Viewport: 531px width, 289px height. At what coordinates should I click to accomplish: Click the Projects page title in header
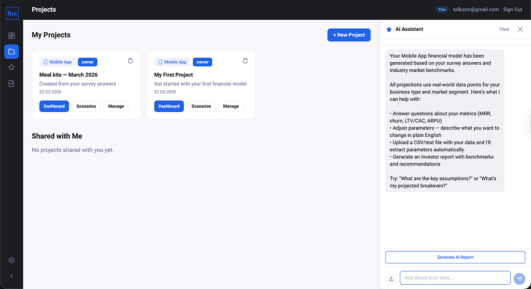pos(44,10)
